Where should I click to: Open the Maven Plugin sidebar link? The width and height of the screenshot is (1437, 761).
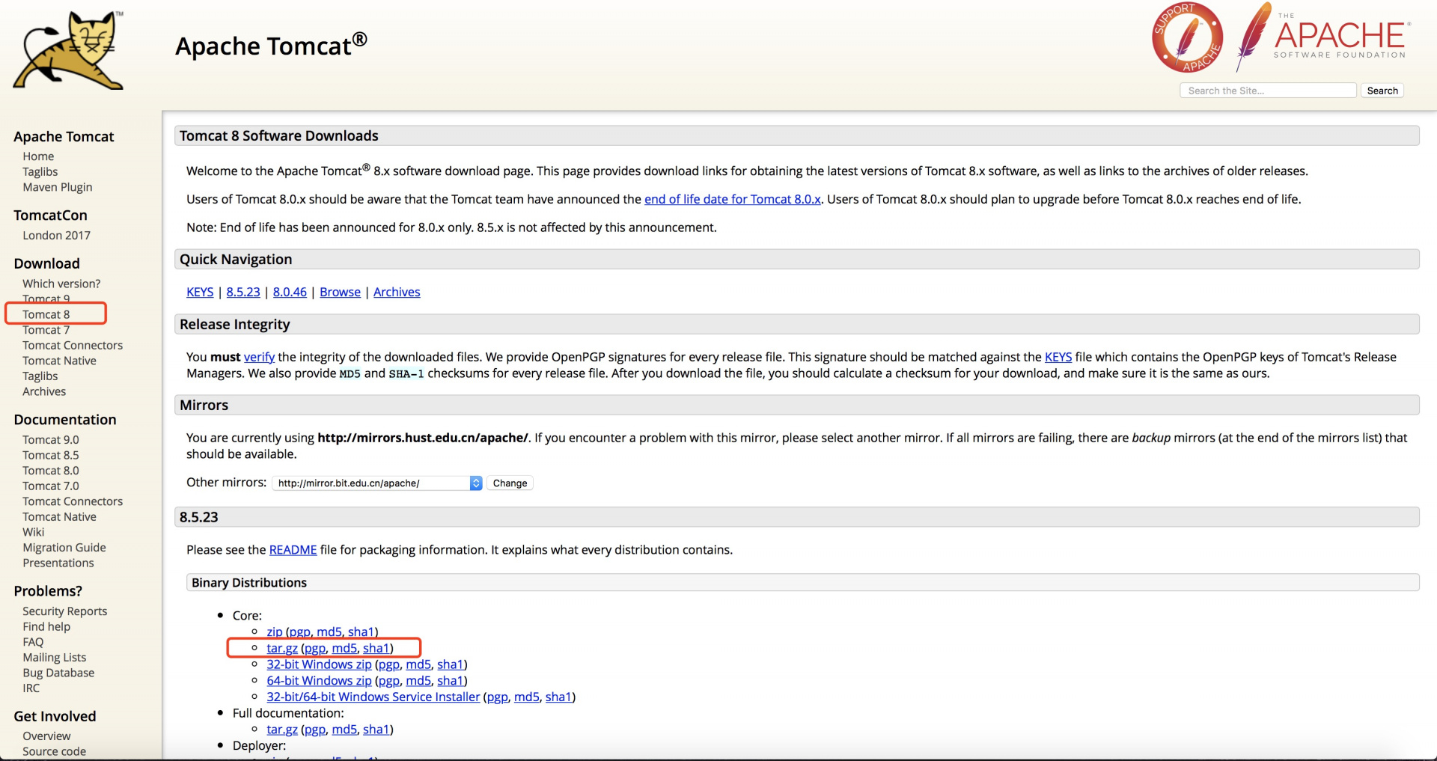(58, 187)
